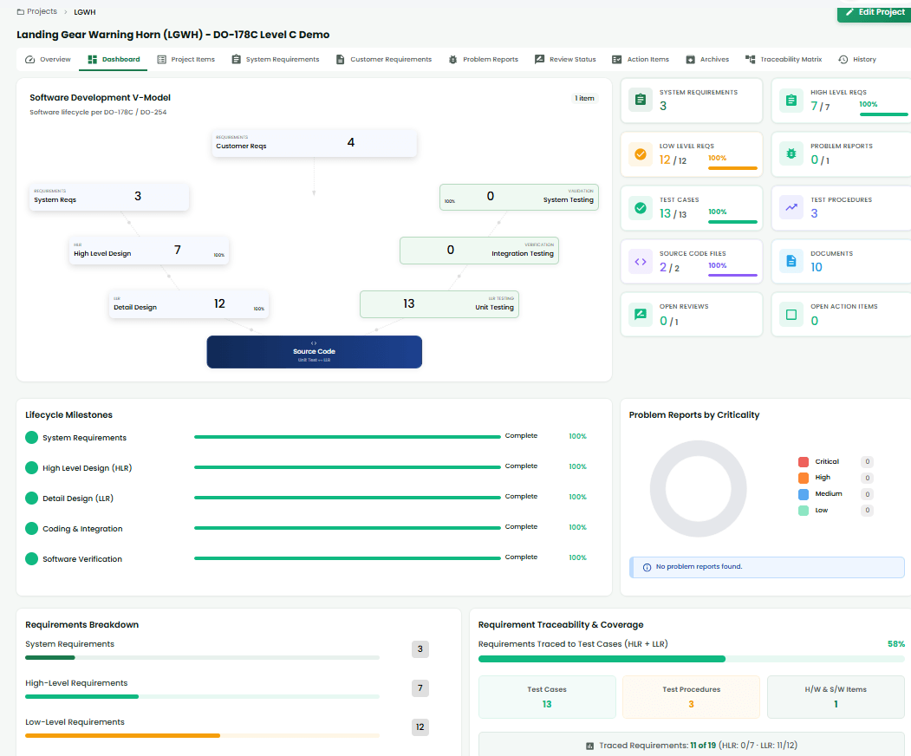Click the High-Level Requirements count badge 7
Screen dimensions: 911x756
pos(420,688)
